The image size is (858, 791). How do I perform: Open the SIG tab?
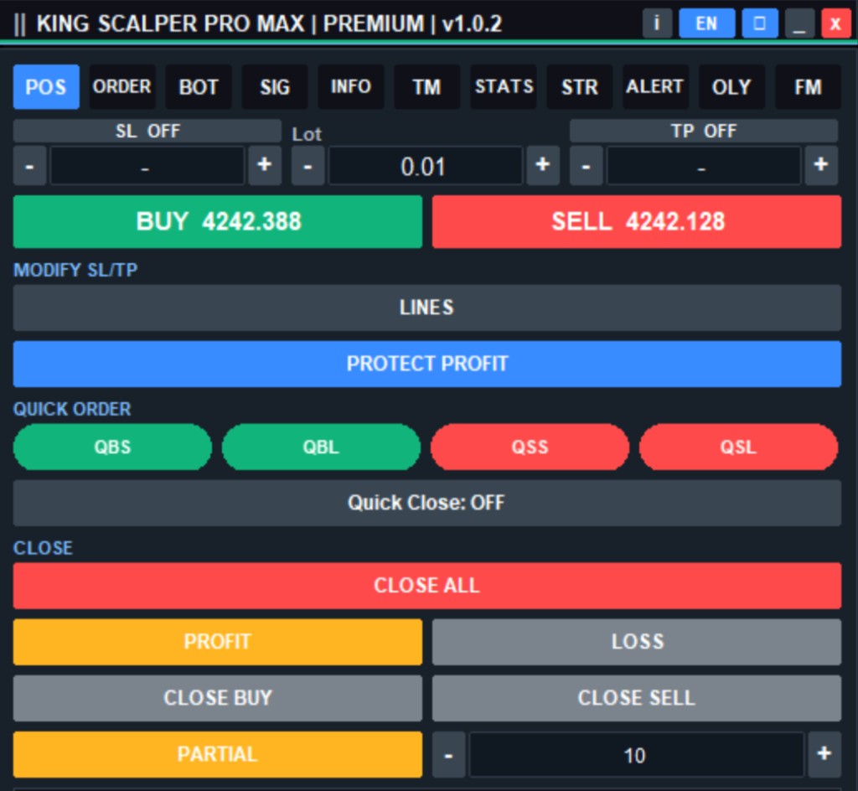click(275, 87)
